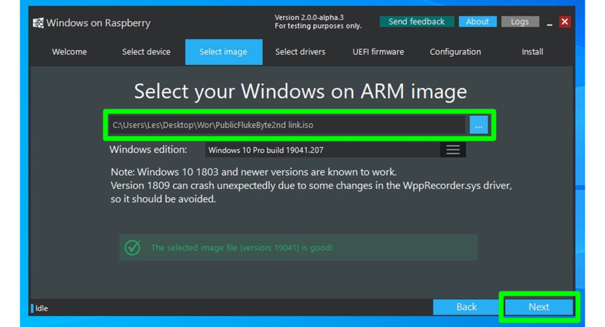Open the UEFI firmware tab

tap(378, 52)
